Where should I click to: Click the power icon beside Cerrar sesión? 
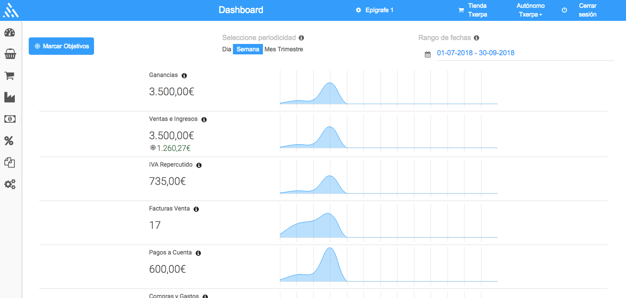[x=565, y=10]
